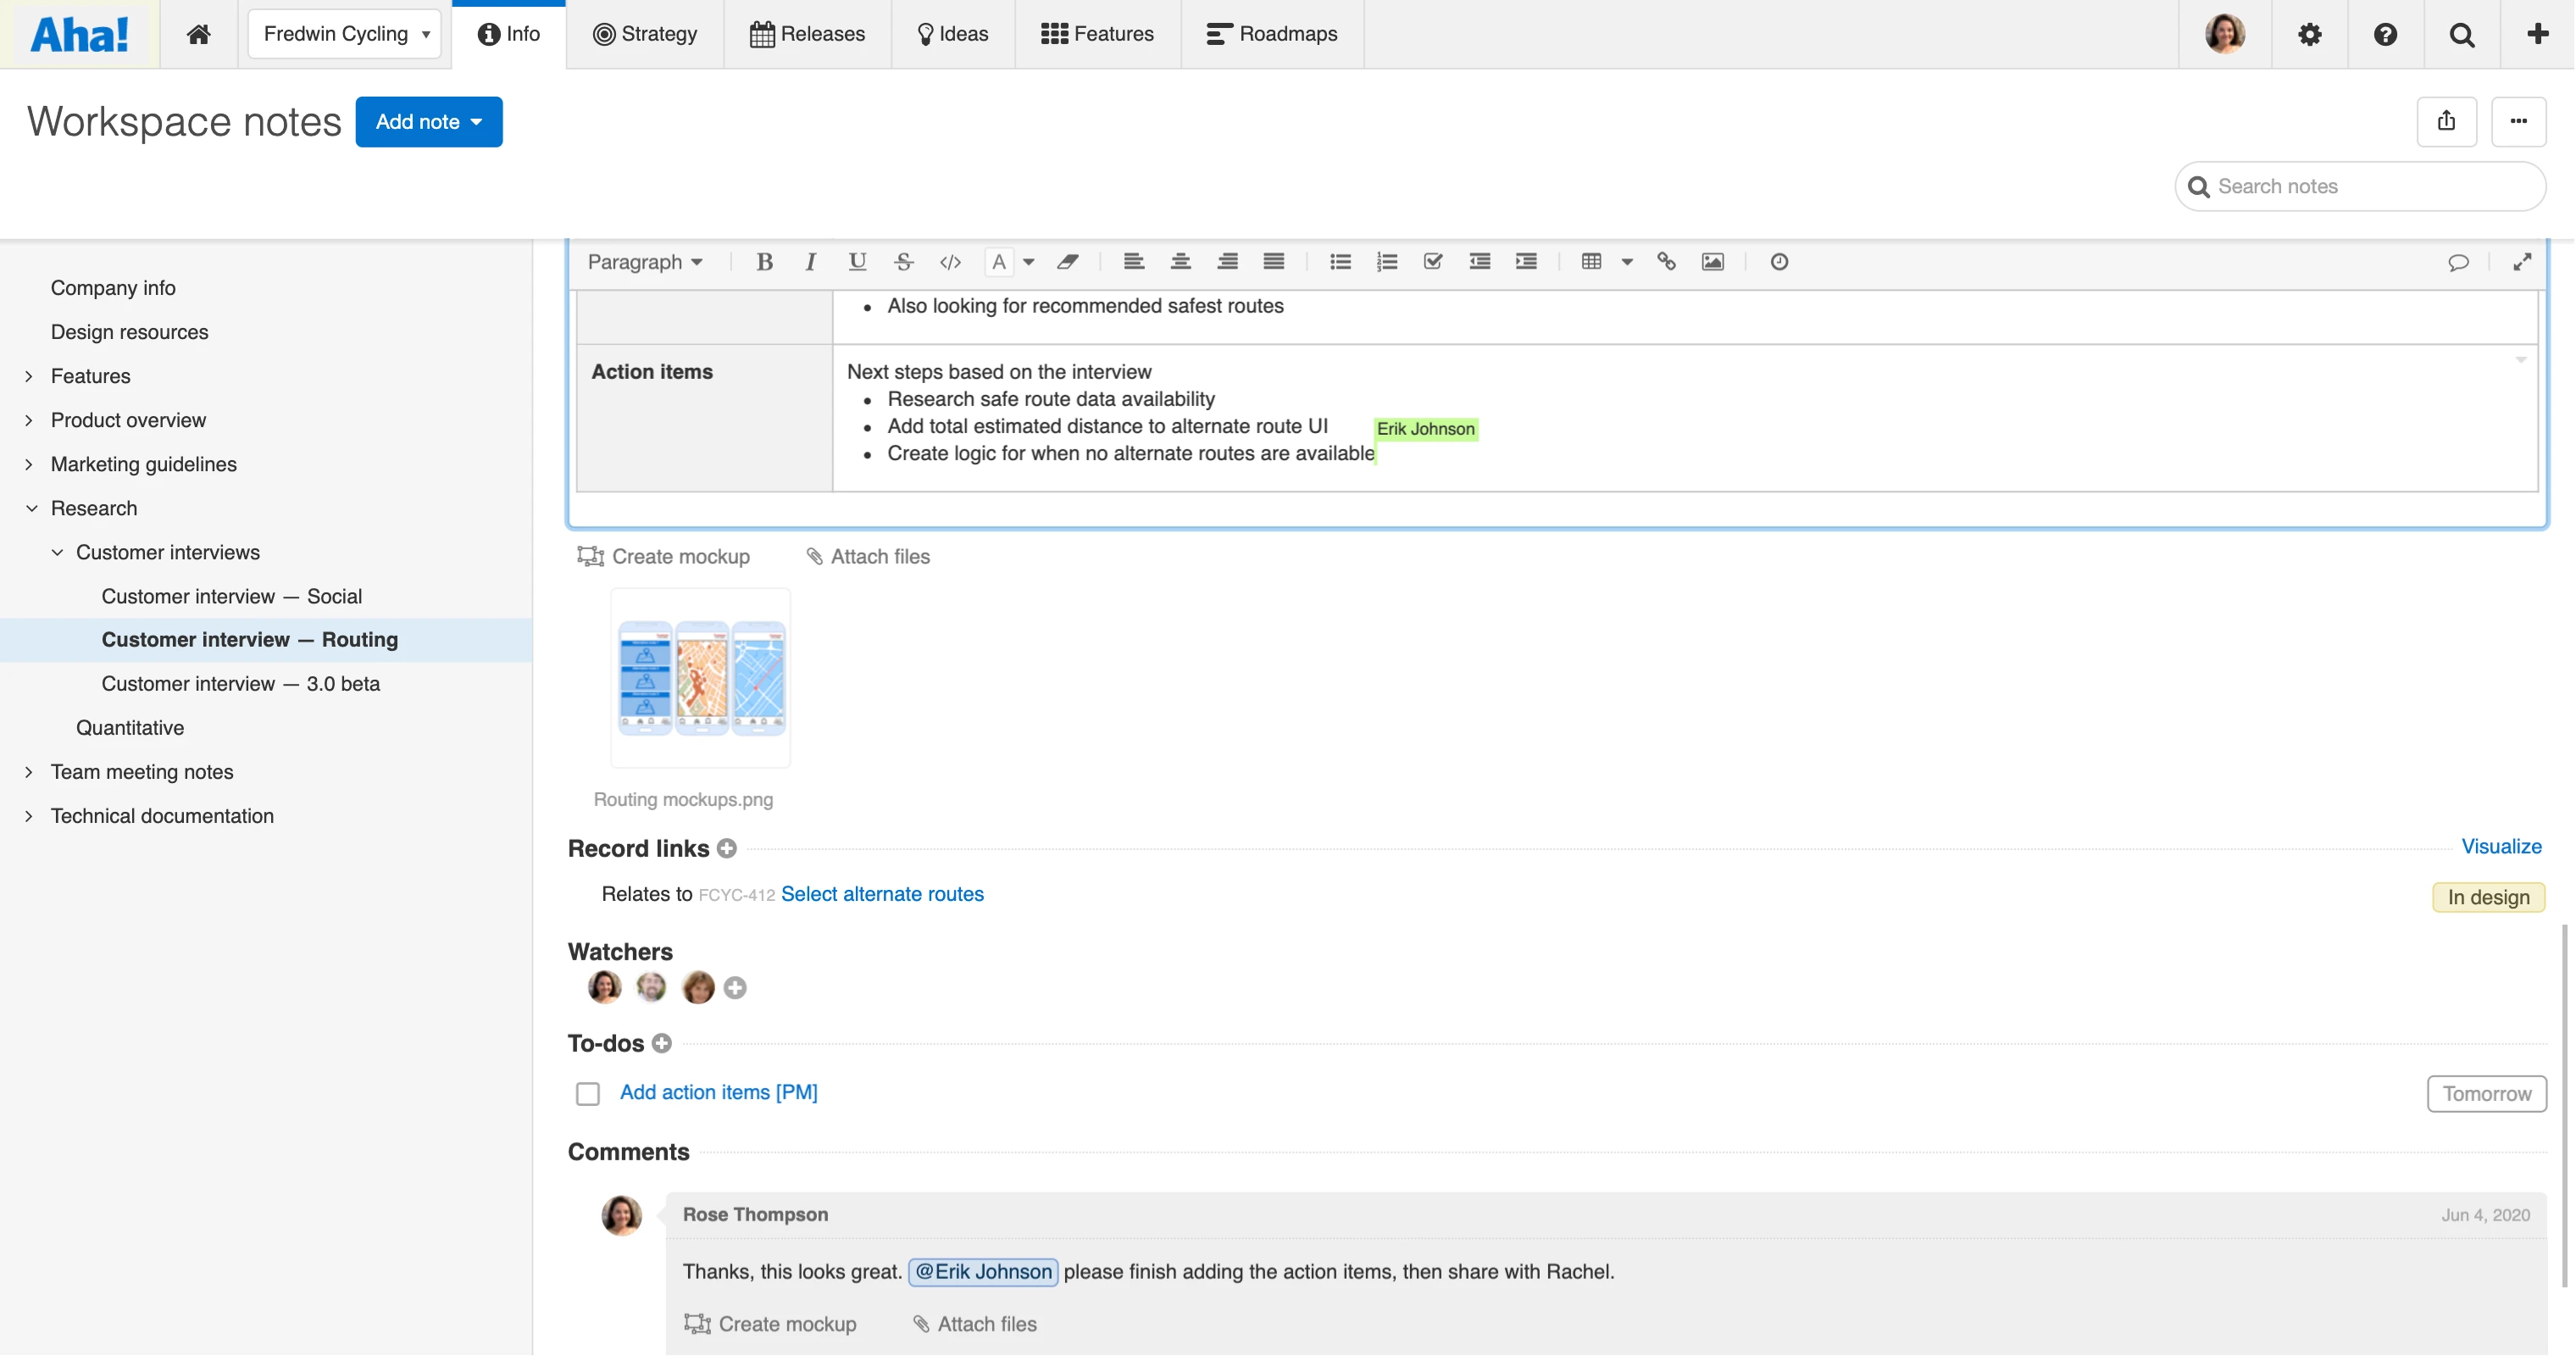2576x1356 pixels.
Task: Open inline comment bubble icon
Action: 2458,262
